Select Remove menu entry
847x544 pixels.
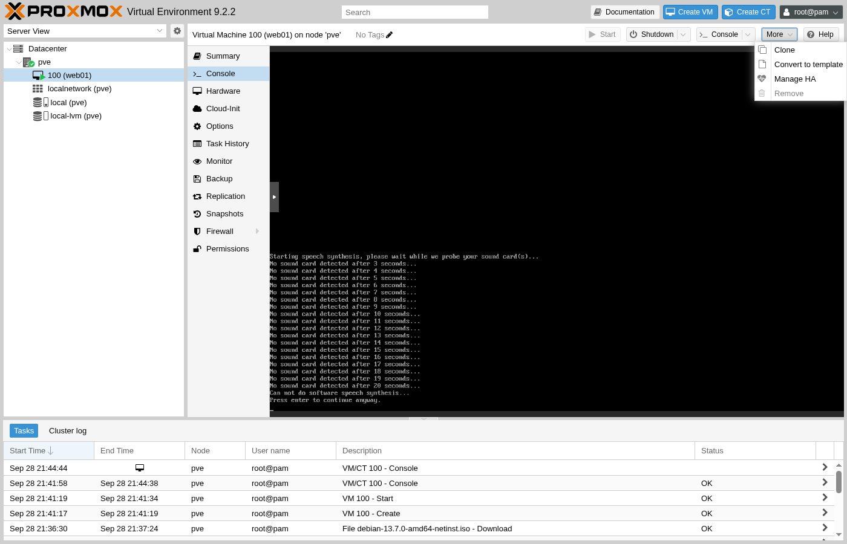pyautogui.click(x=800, y=93)
